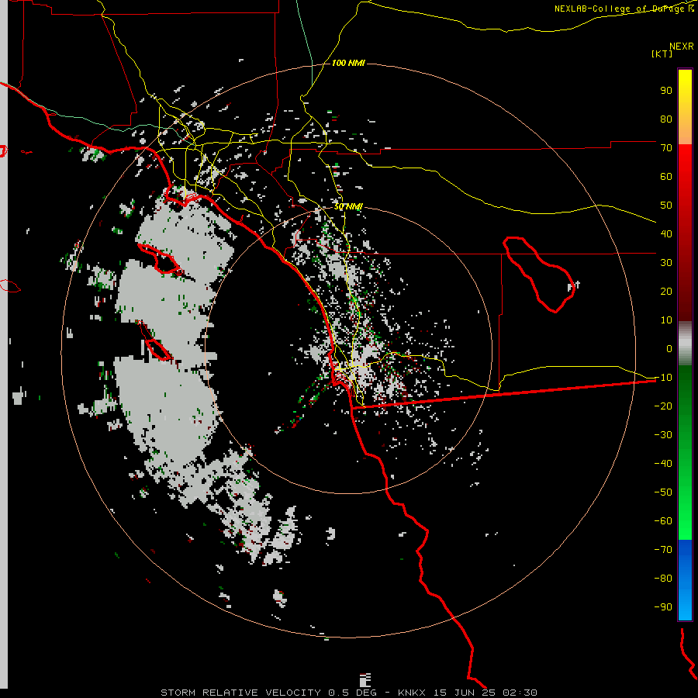Click the -10 value on velocity scale

point(663,378)
